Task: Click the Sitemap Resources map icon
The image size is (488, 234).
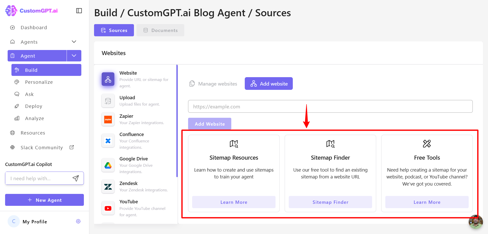Action: 234,144
